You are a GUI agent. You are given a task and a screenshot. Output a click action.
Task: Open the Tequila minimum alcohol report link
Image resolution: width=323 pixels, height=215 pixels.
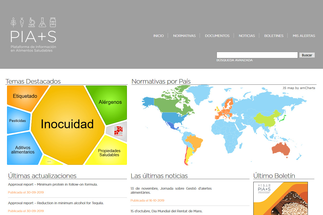(x=56, y=203)
